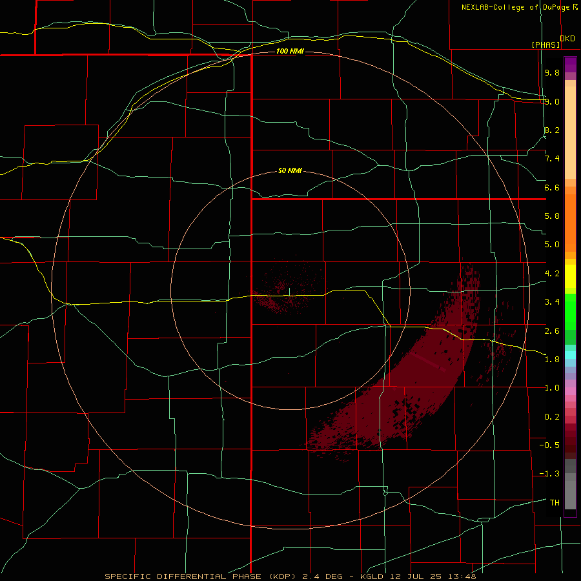The height and width of the screenshot is (581, 581).
Task: Click the 4.2 value on the scale
Action: pos(552,274)
